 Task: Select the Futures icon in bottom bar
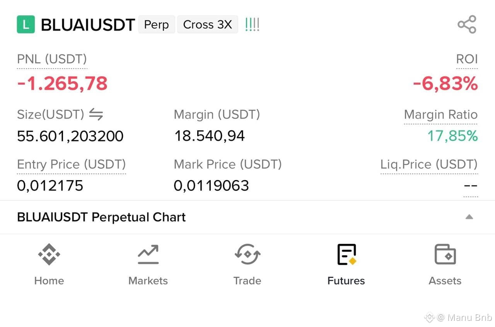click(346, 254)
